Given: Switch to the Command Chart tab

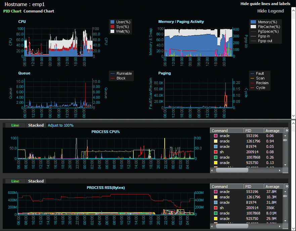Looking at the screenshot, I should 38,11.
